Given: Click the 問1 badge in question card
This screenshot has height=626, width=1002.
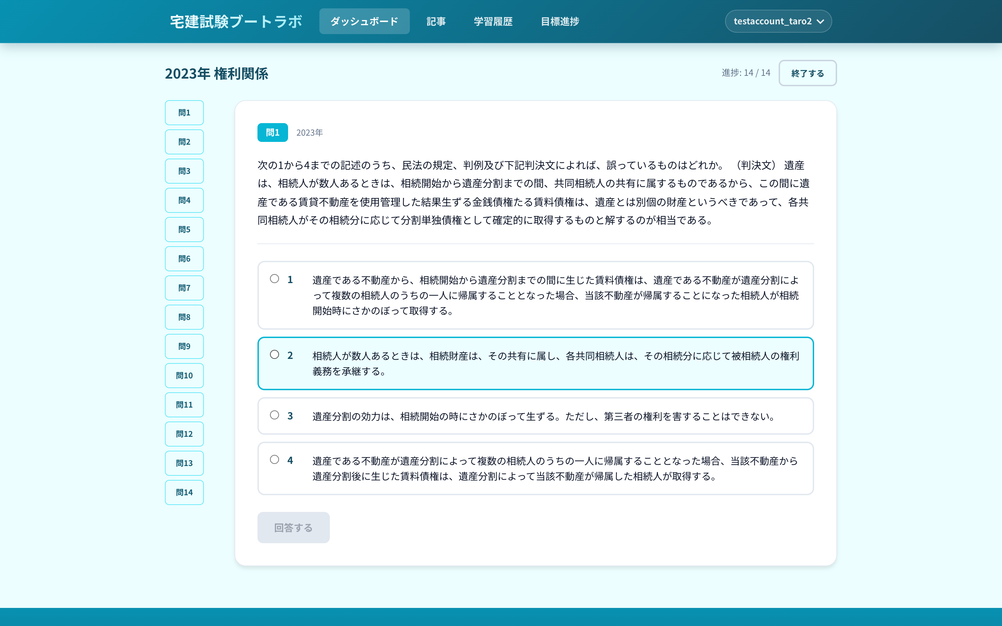Looking at the screenshot, I should tap(272, 133).
